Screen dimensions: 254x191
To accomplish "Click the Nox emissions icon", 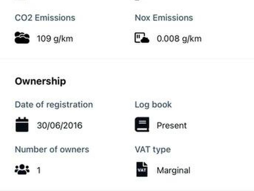I will 142,38.
